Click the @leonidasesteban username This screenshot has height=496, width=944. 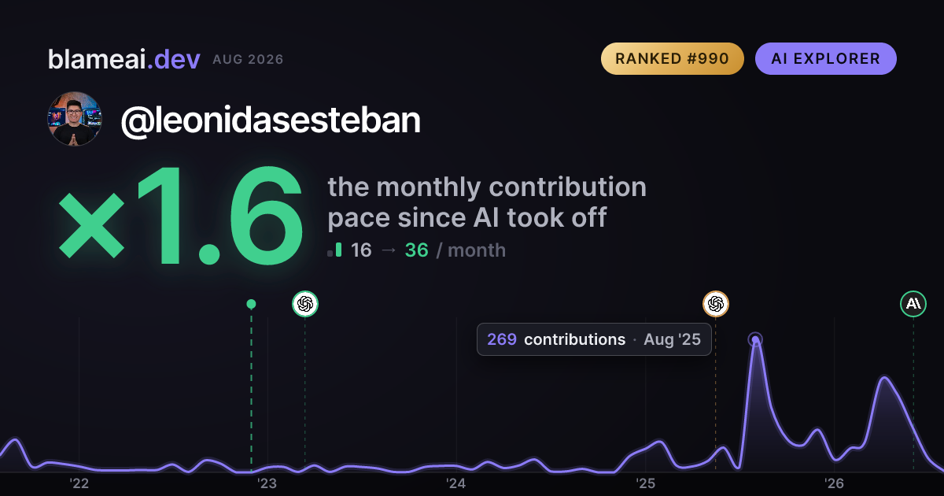click(x=271, y=120)
